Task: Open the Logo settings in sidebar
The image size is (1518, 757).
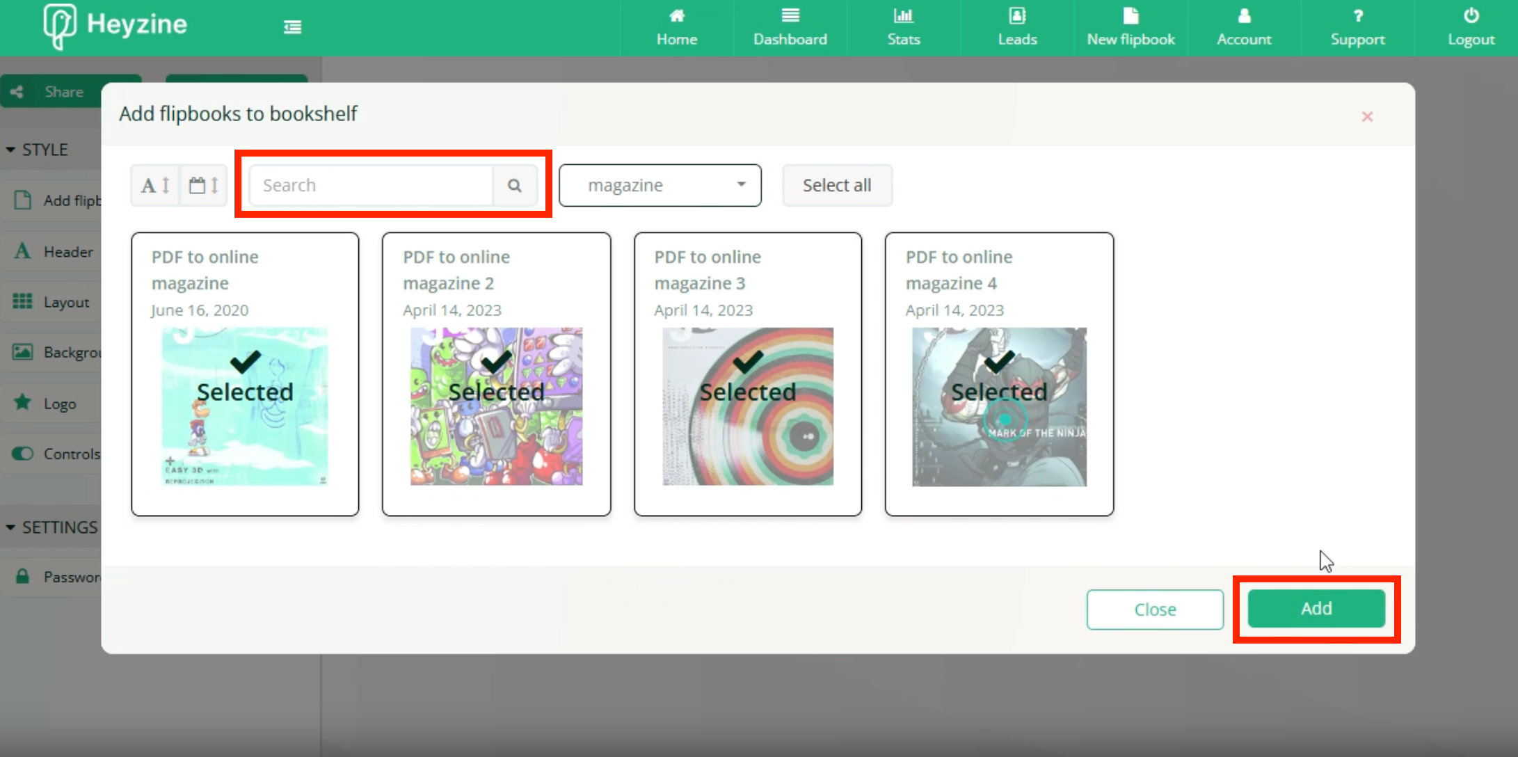Action: pyautogui.click(x=59, y=403)
